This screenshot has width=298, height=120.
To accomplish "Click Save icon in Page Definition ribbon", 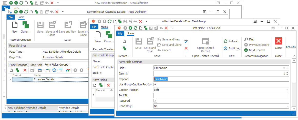I will (40, 25).
